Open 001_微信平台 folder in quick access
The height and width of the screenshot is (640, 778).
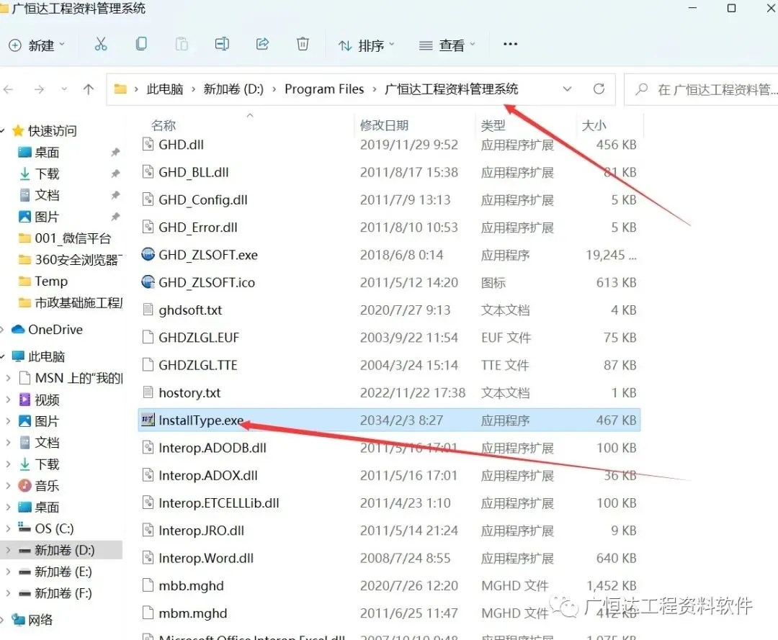(x=73, y=238)
